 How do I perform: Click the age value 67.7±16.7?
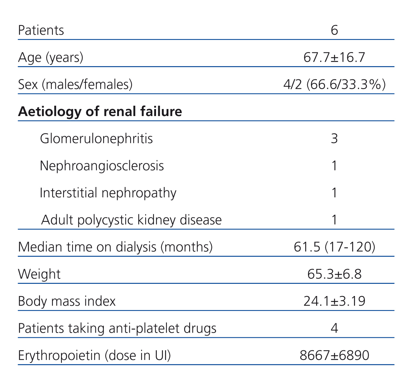[x=334, y=58]
